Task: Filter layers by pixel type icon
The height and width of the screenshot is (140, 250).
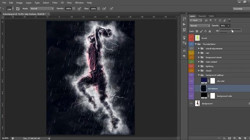Action: pyautogui.click(x=206, y=20)
